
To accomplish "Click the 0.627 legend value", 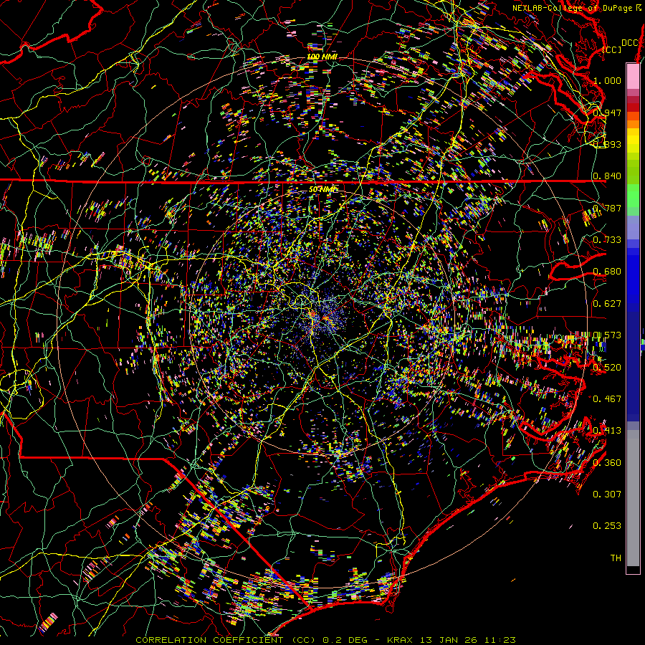I will [x=607, y=304].
